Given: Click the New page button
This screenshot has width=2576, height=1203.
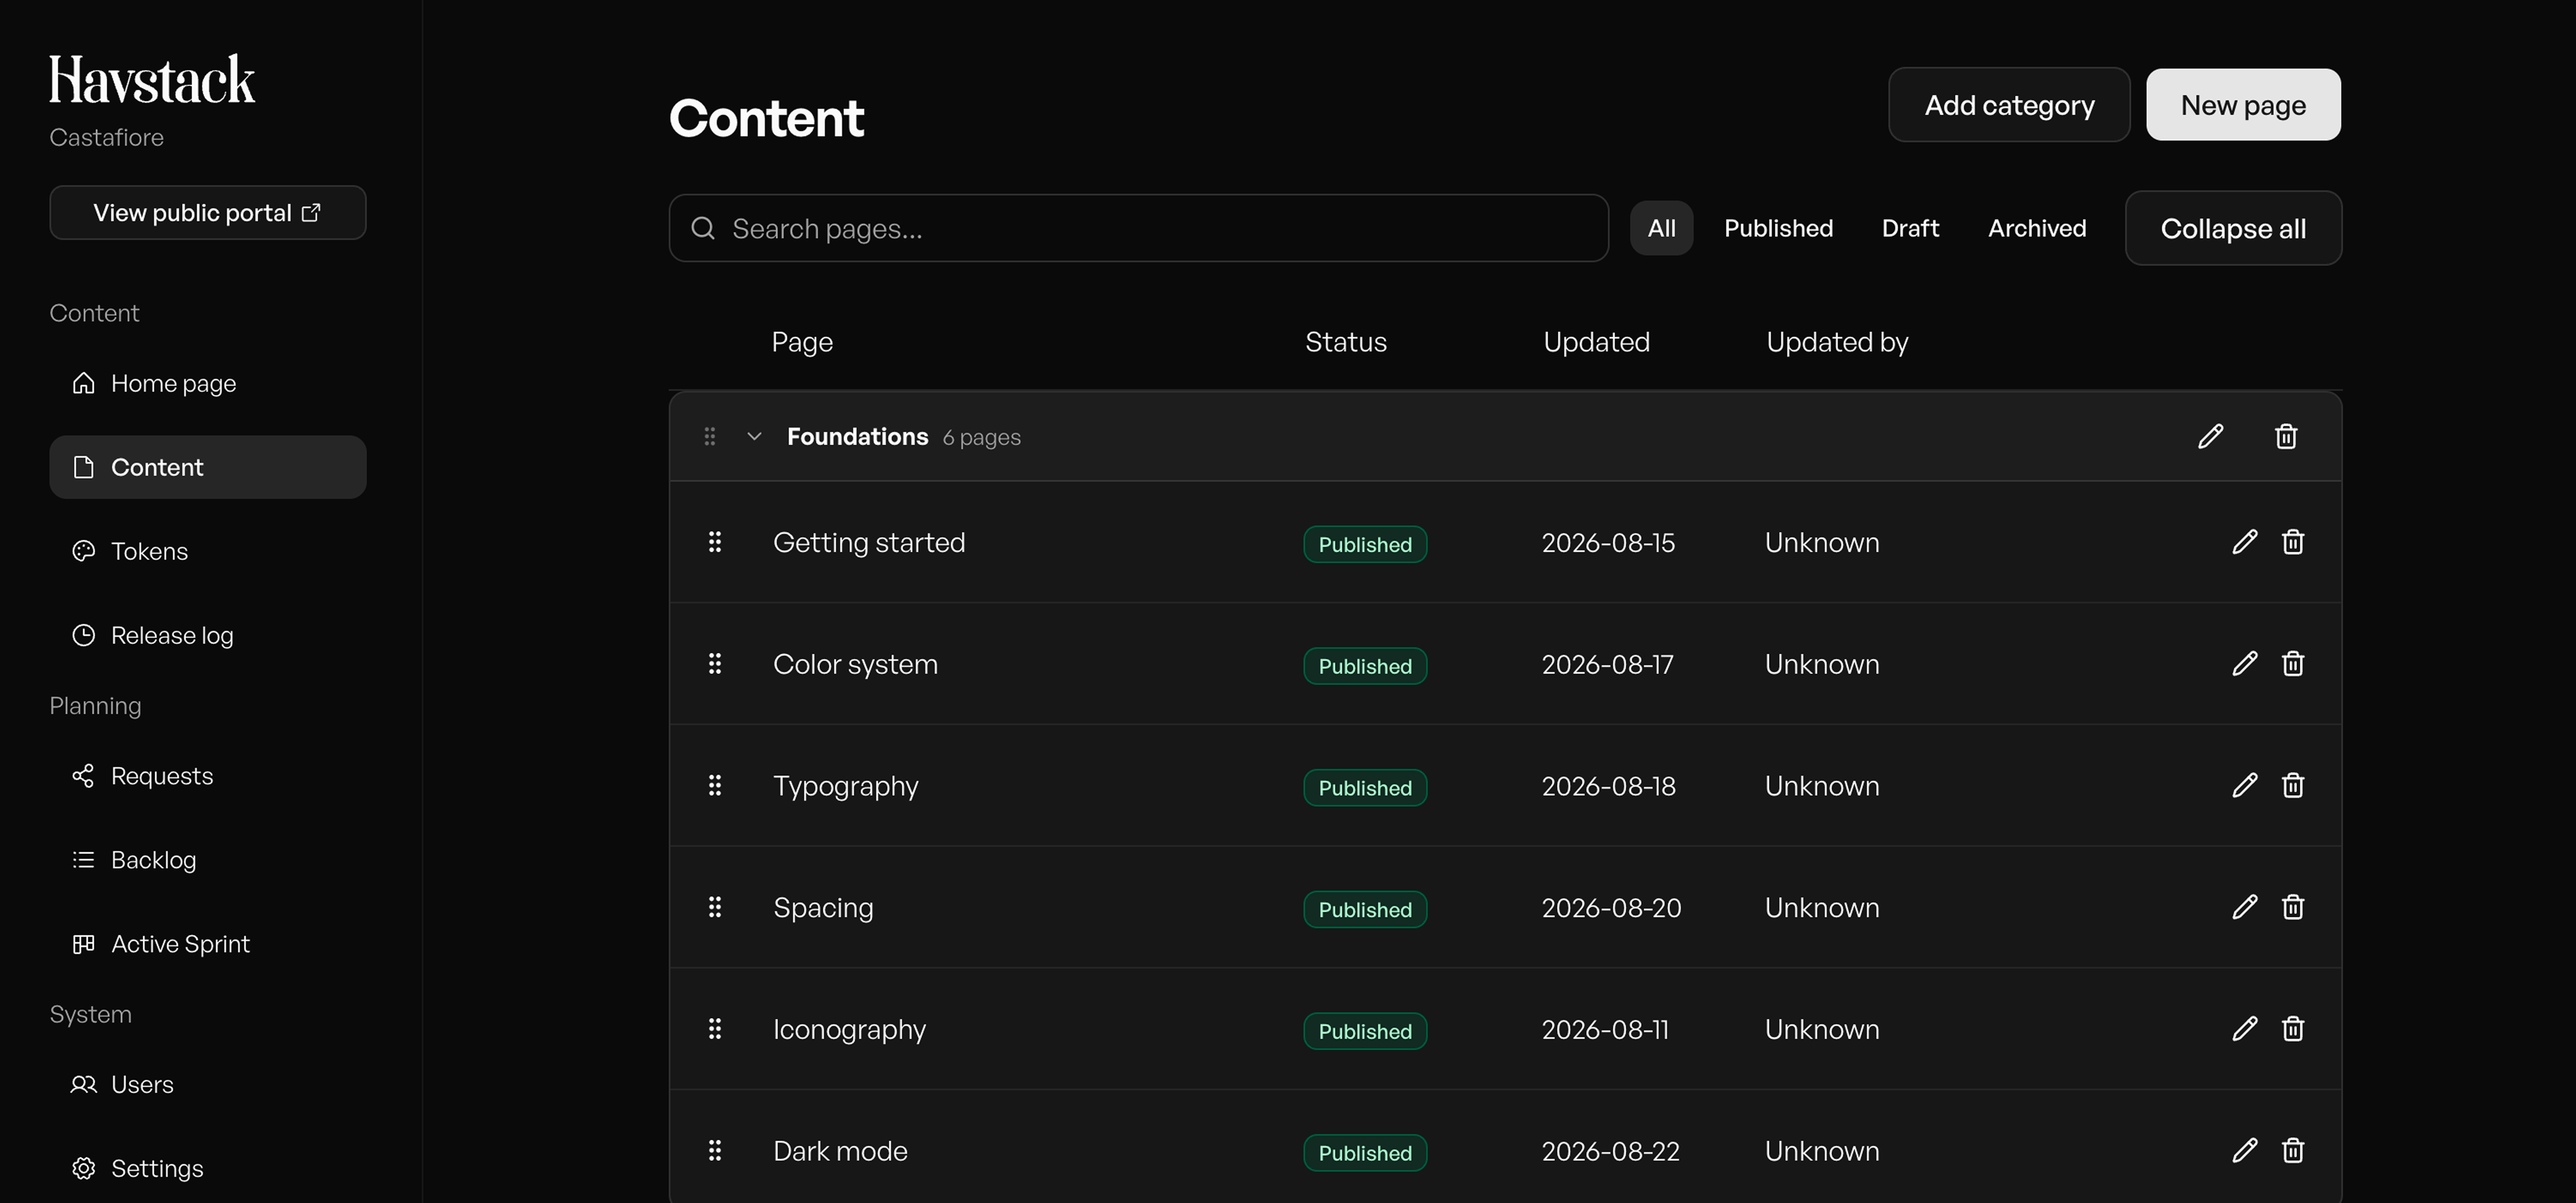Looking at the screenshot, I should 2243,105.
